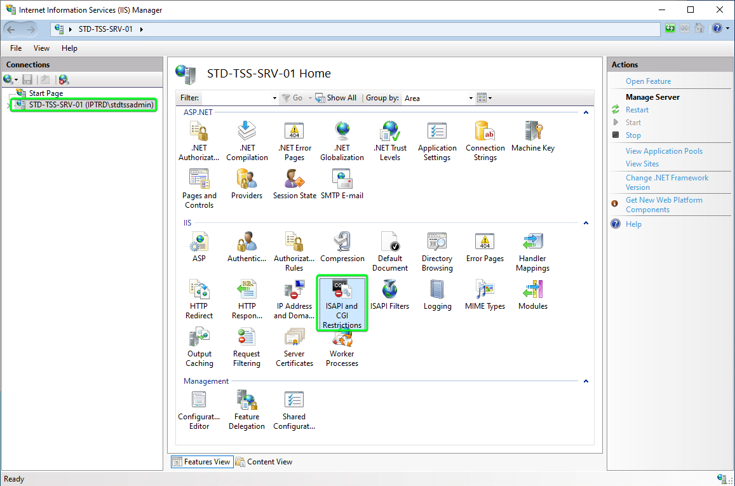The width and height of the screenshot is (735, 486).
Task: Switch to Content View tab
Action: coord(264,462)
